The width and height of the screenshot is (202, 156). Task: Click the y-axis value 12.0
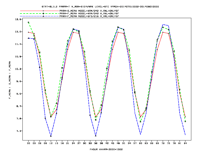pos(18,32)
